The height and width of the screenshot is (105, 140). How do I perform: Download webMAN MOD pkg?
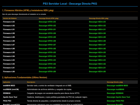117,86
